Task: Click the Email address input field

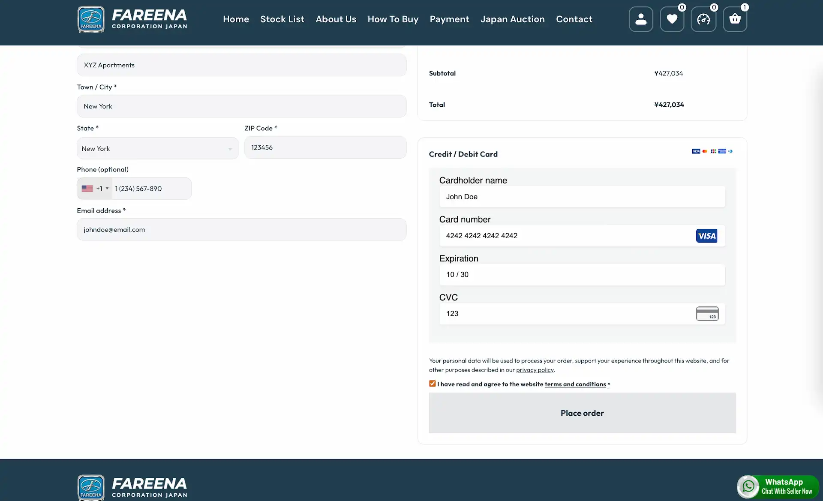Action: pos(241,230)
